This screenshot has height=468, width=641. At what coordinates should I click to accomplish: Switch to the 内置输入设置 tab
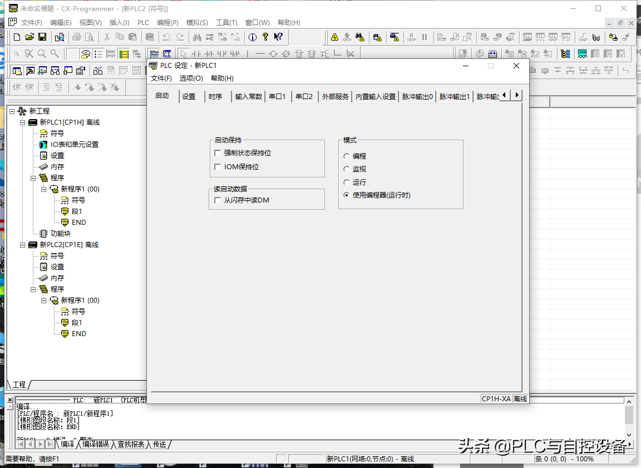(x=376, y=96)
